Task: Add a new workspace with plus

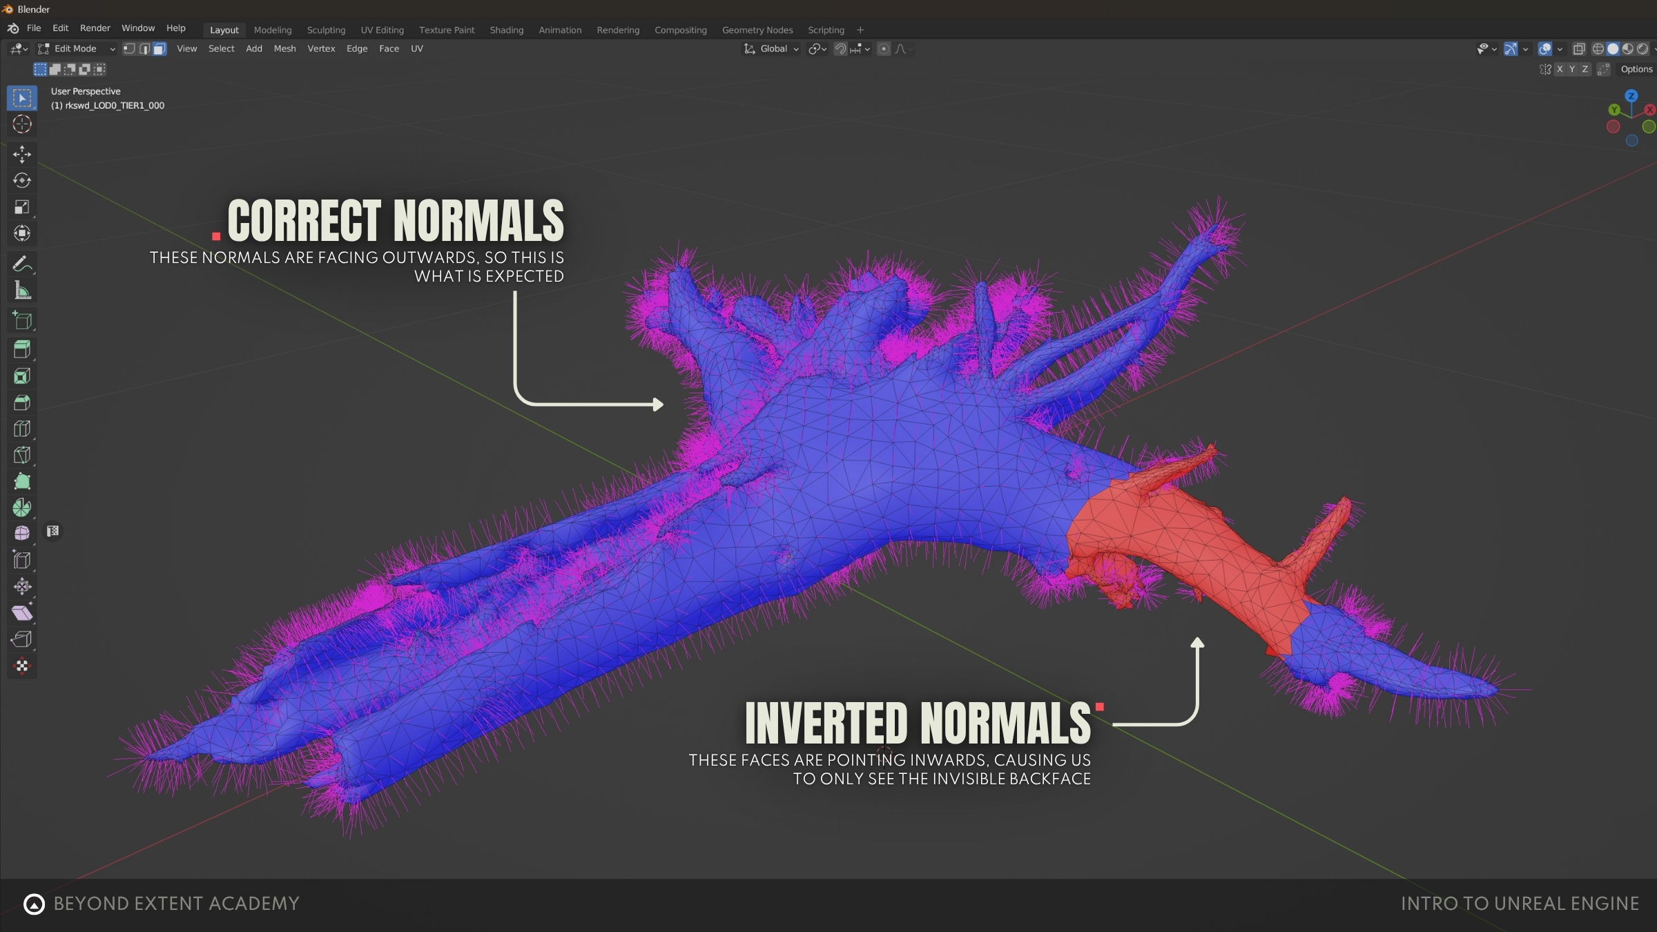Action: (860, 30)
